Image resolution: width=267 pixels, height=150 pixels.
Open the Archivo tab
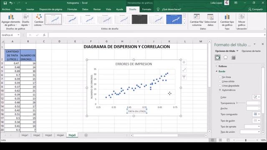coord(6,9)
